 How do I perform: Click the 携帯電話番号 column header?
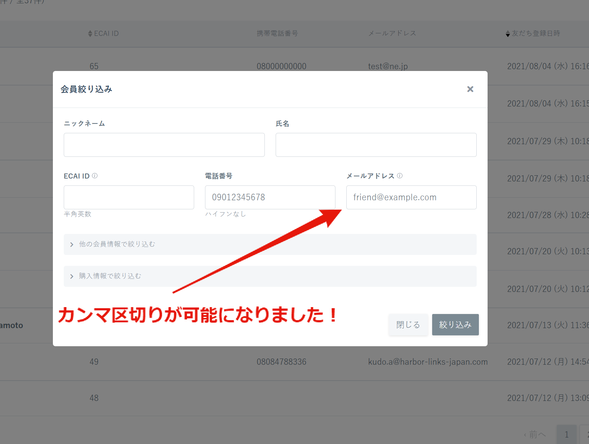[x=277, y=33]
